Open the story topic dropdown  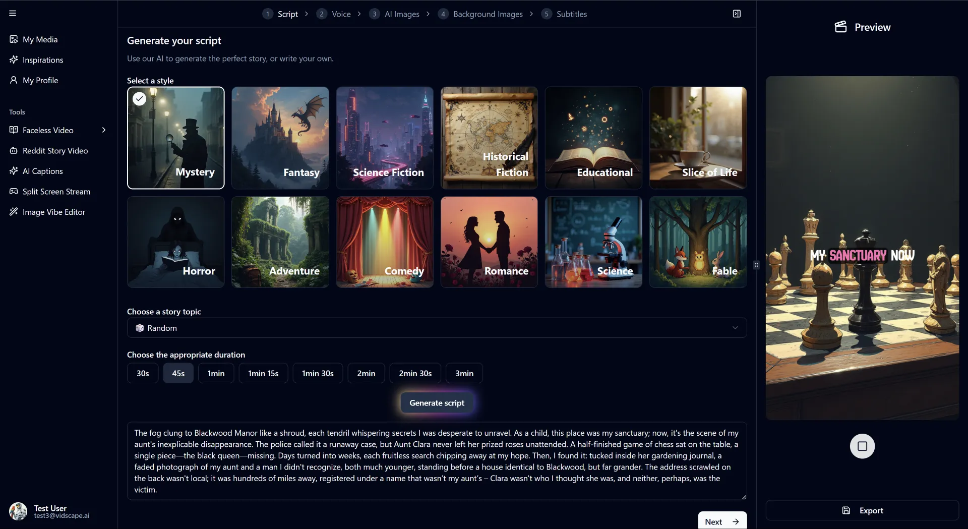437,328
